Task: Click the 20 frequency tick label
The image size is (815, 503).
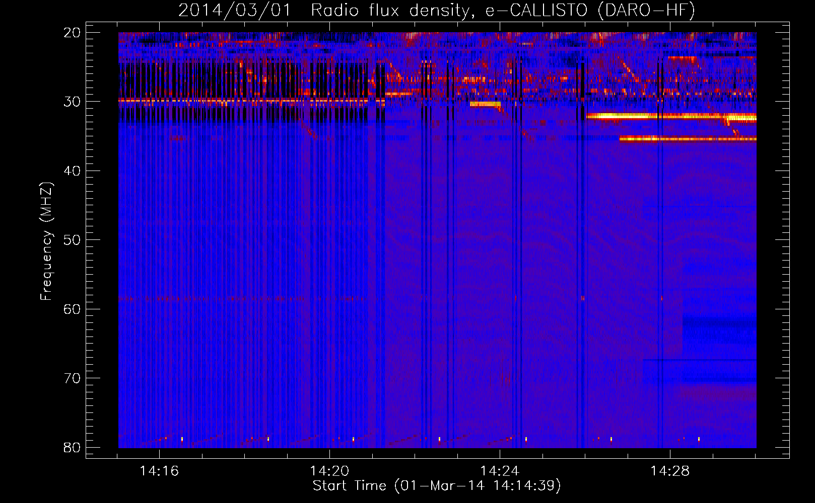Action: (72, 33)
